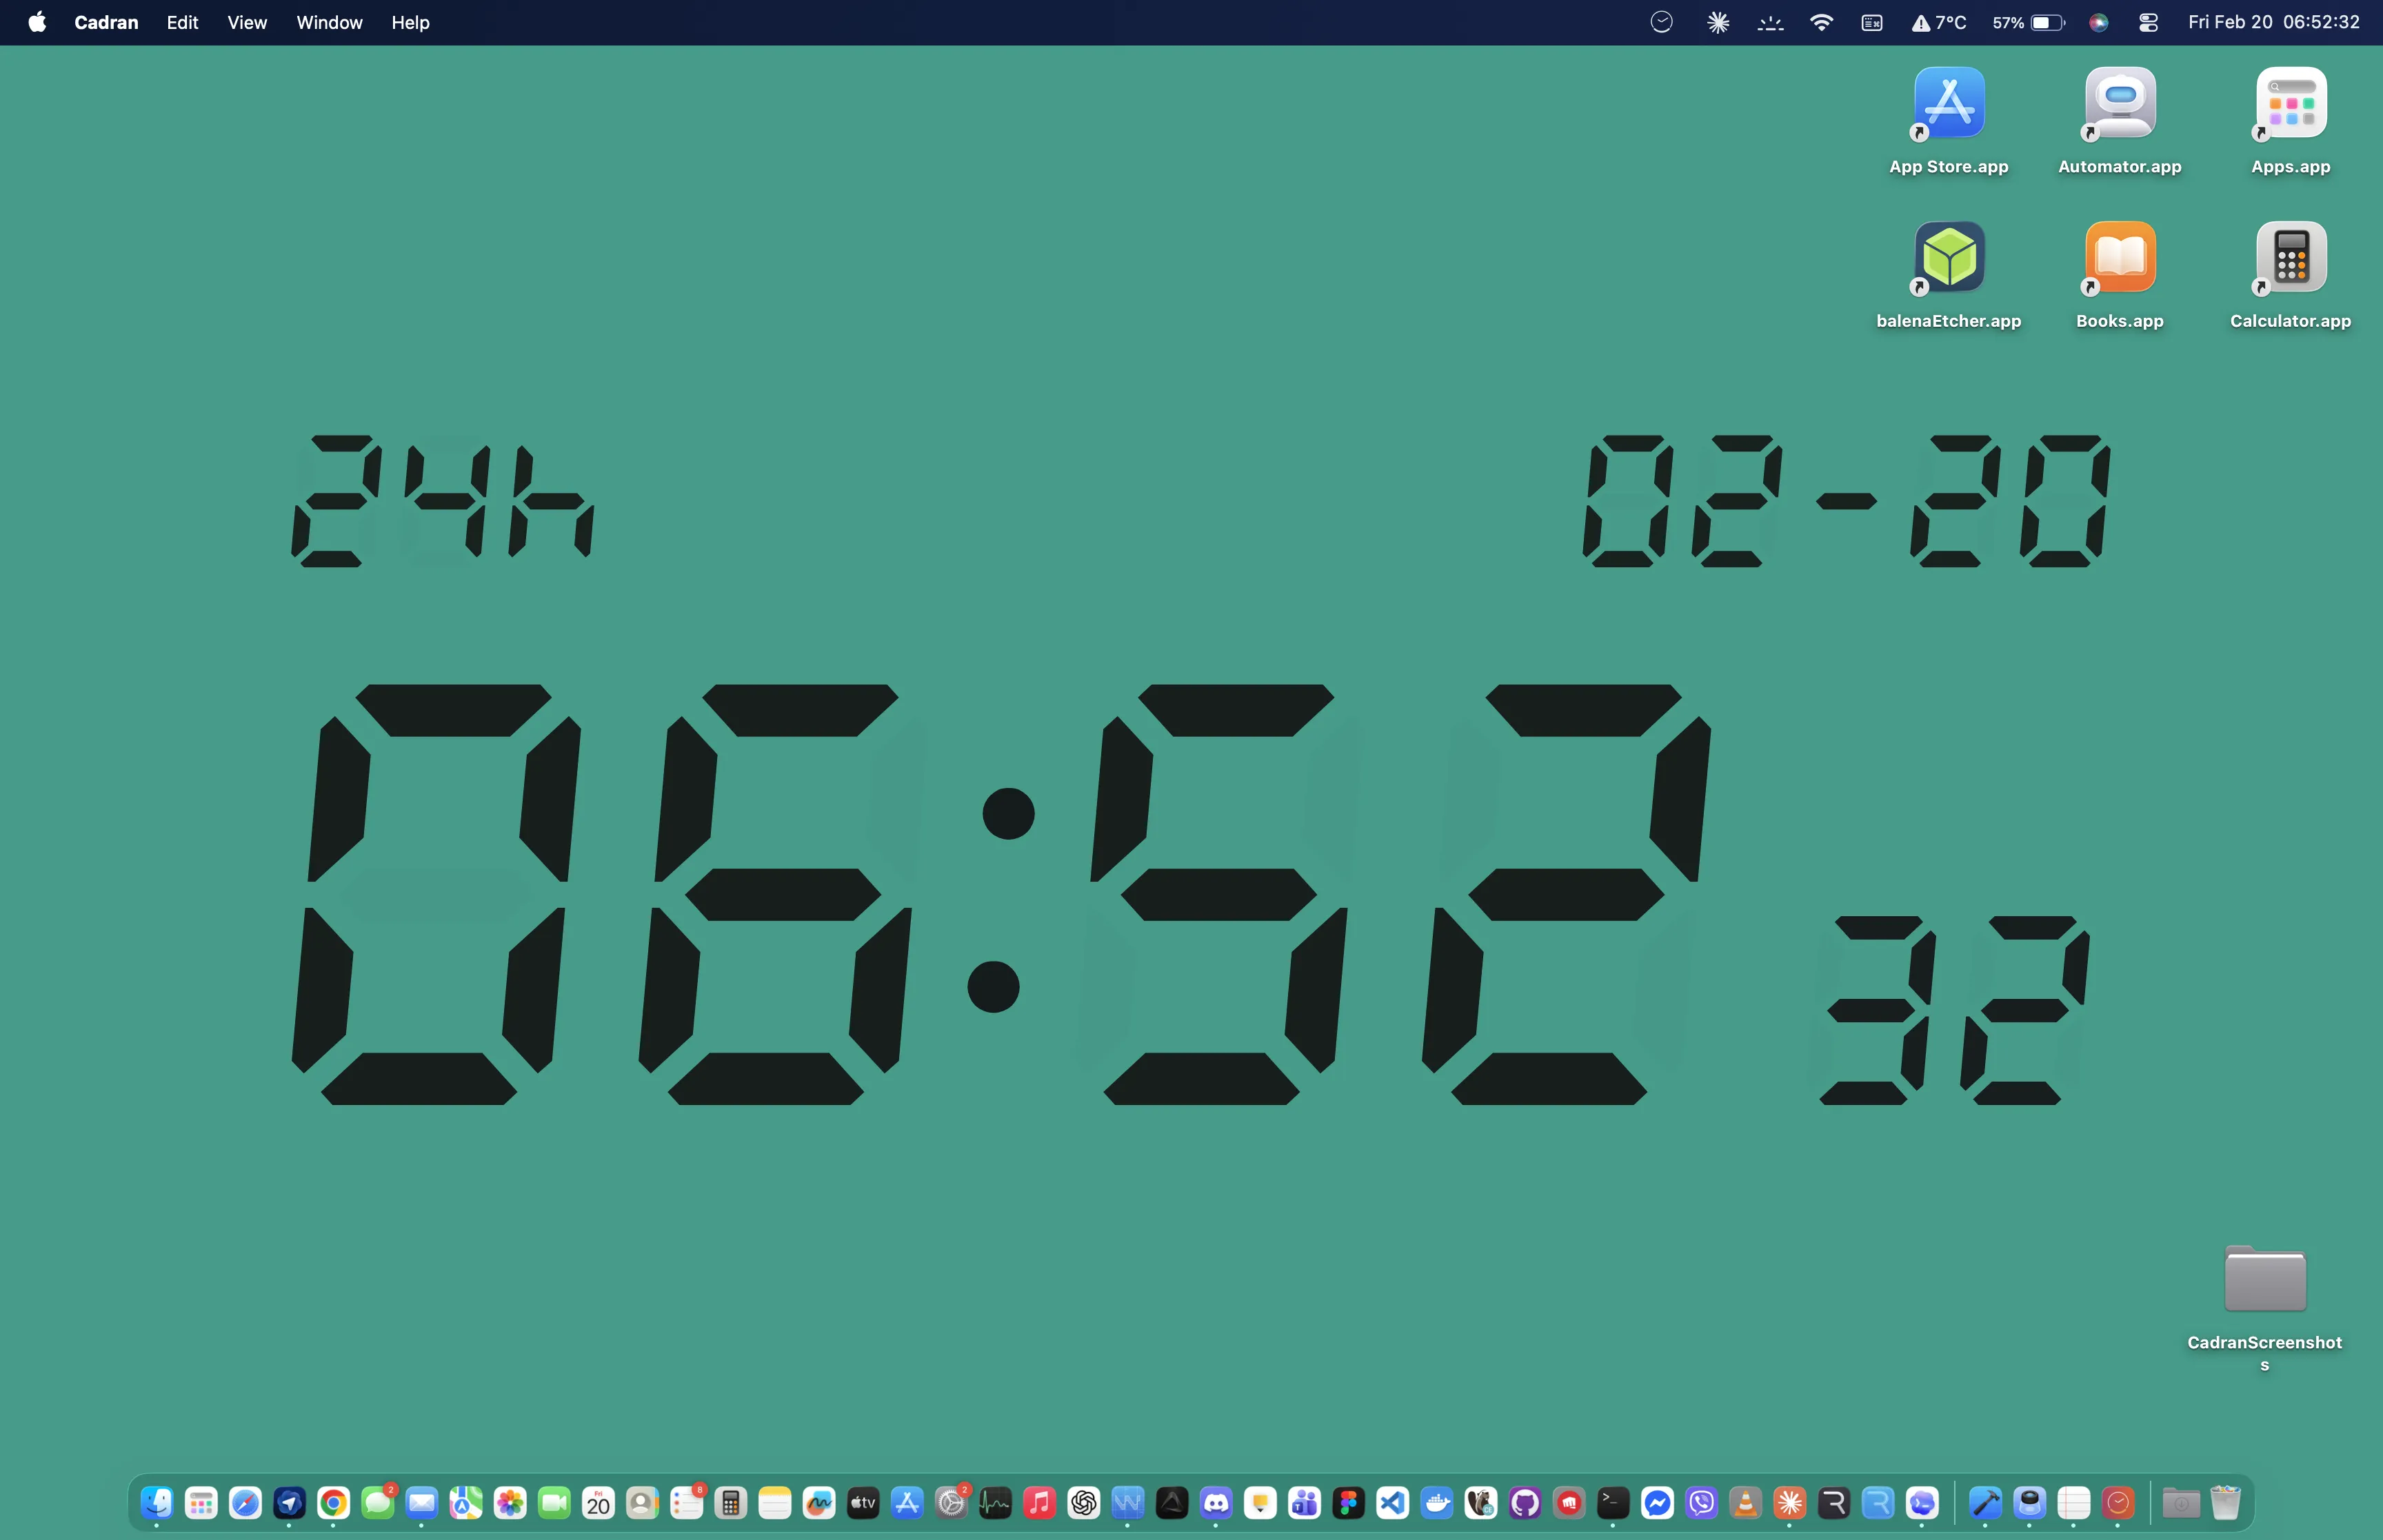Open the Trash in the Dock
Viewport: 2383px width, 1540px height.
click(x=2225, y=1503)
